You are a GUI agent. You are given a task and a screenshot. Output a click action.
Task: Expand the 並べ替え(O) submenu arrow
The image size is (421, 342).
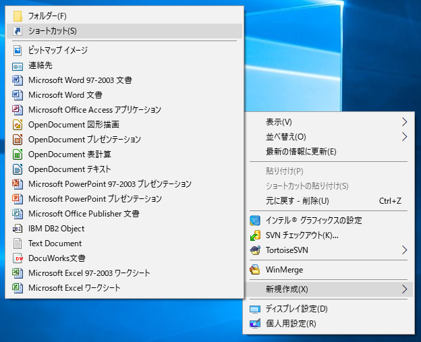tap(405, 137)
